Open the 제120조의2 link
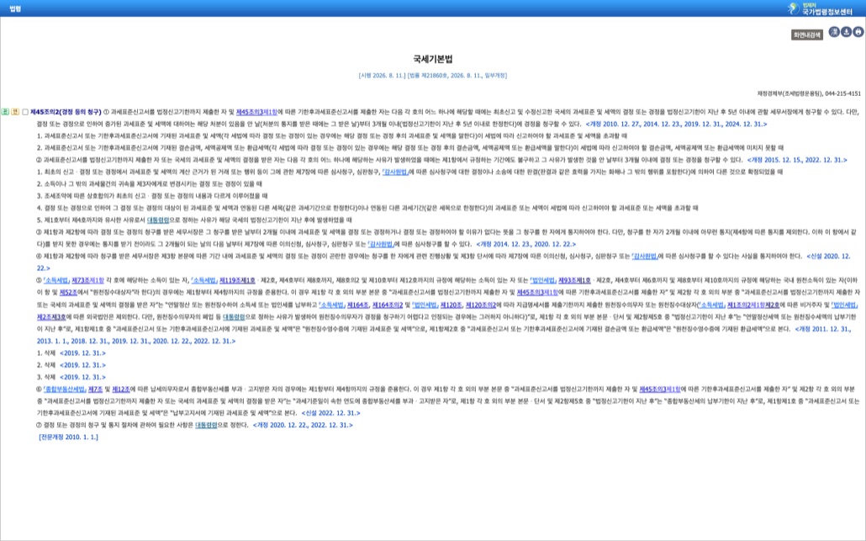 click(x=481, y=305)
